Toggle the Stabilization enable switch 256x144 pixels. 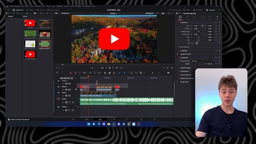click(x=178, y=71)
